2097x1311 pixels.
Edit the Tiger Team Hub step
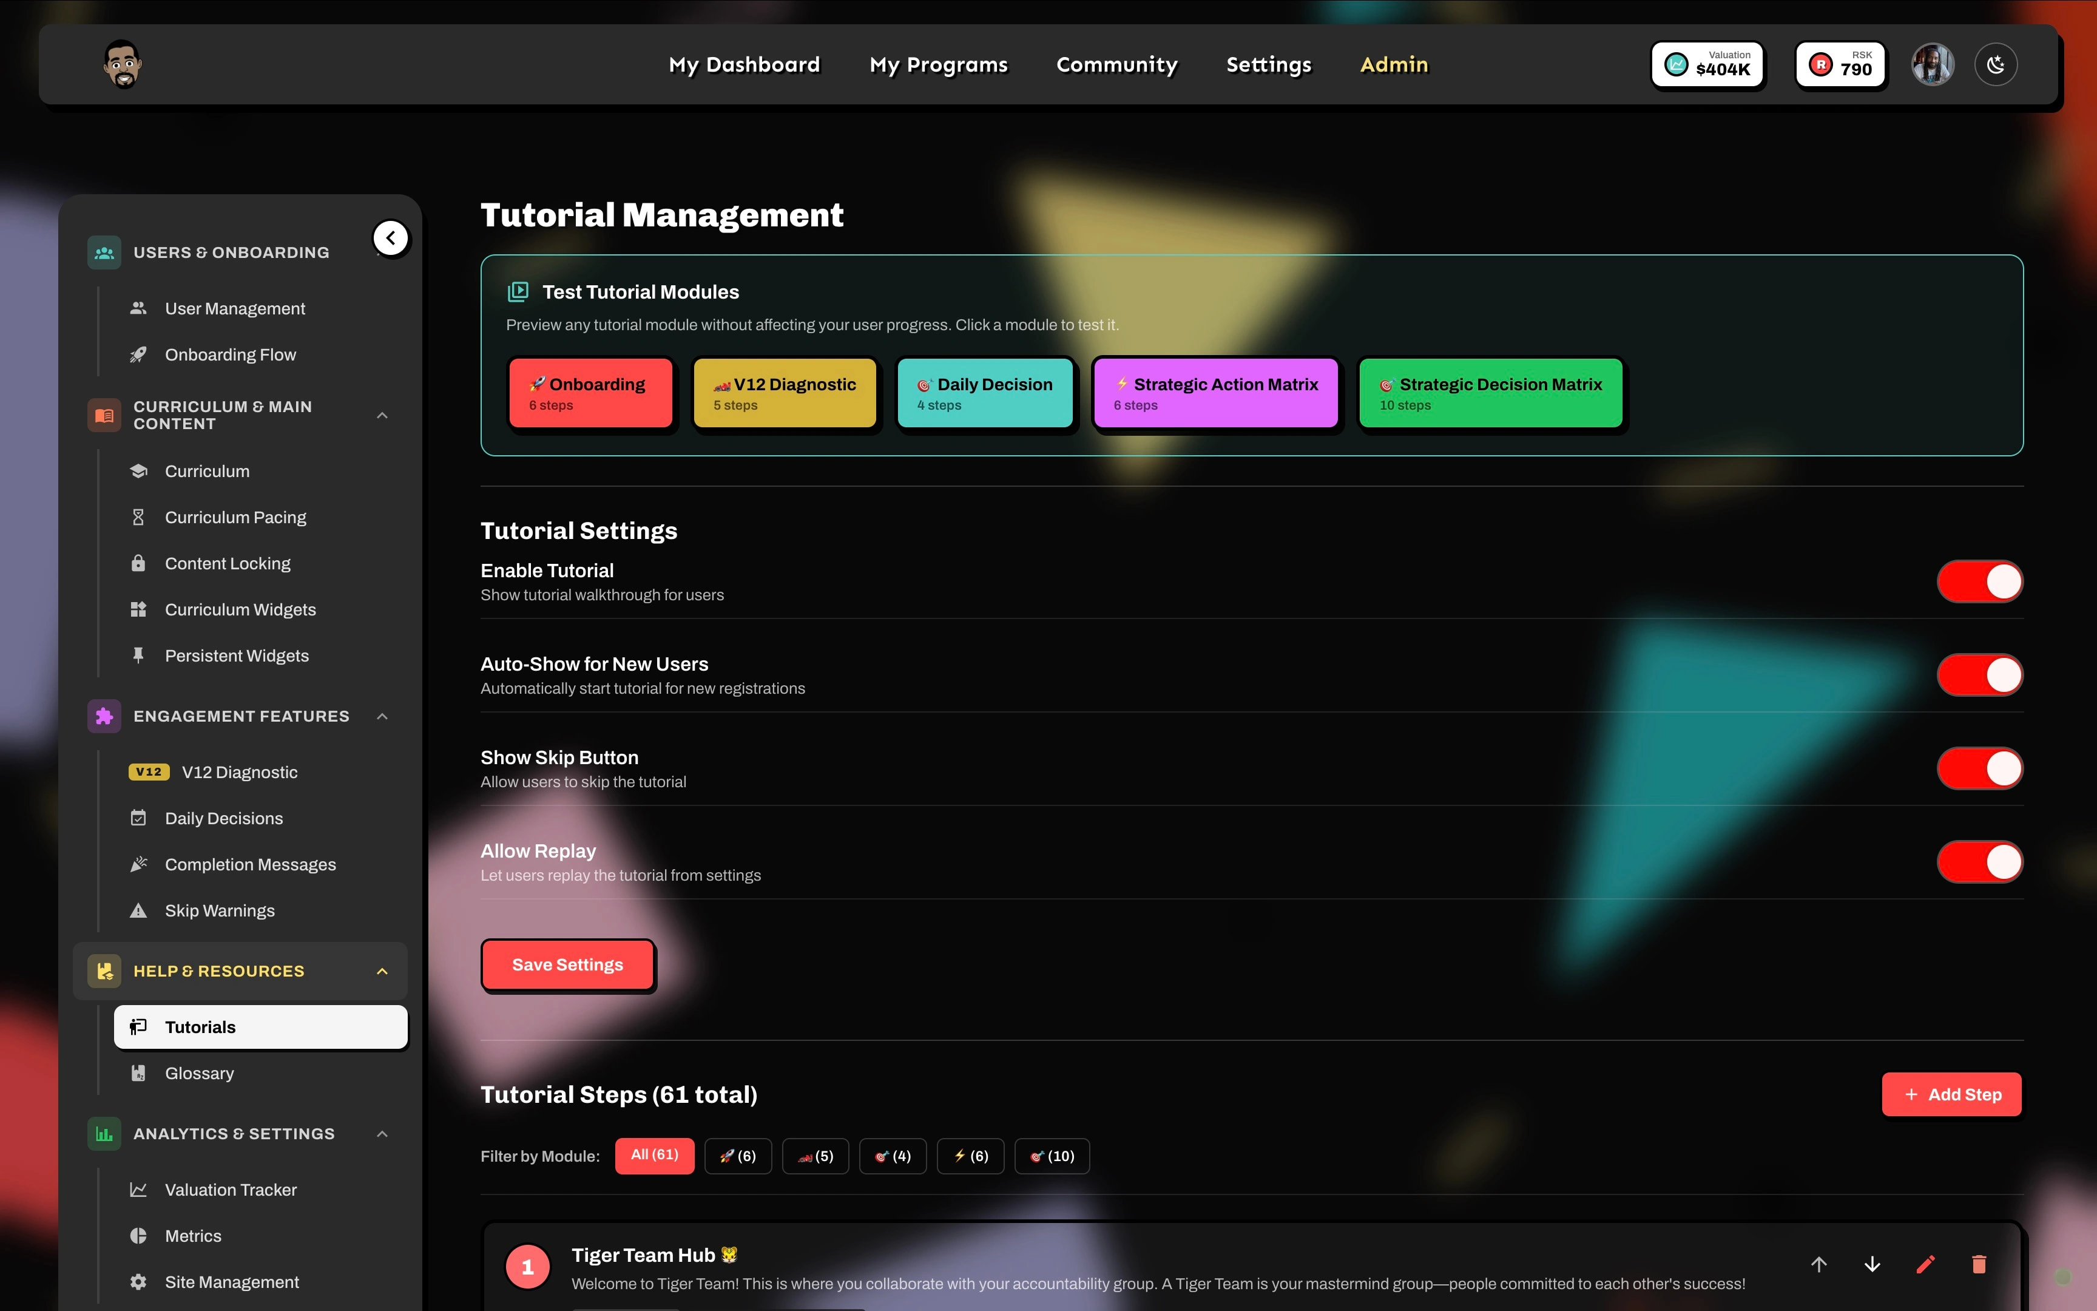1925,1264
